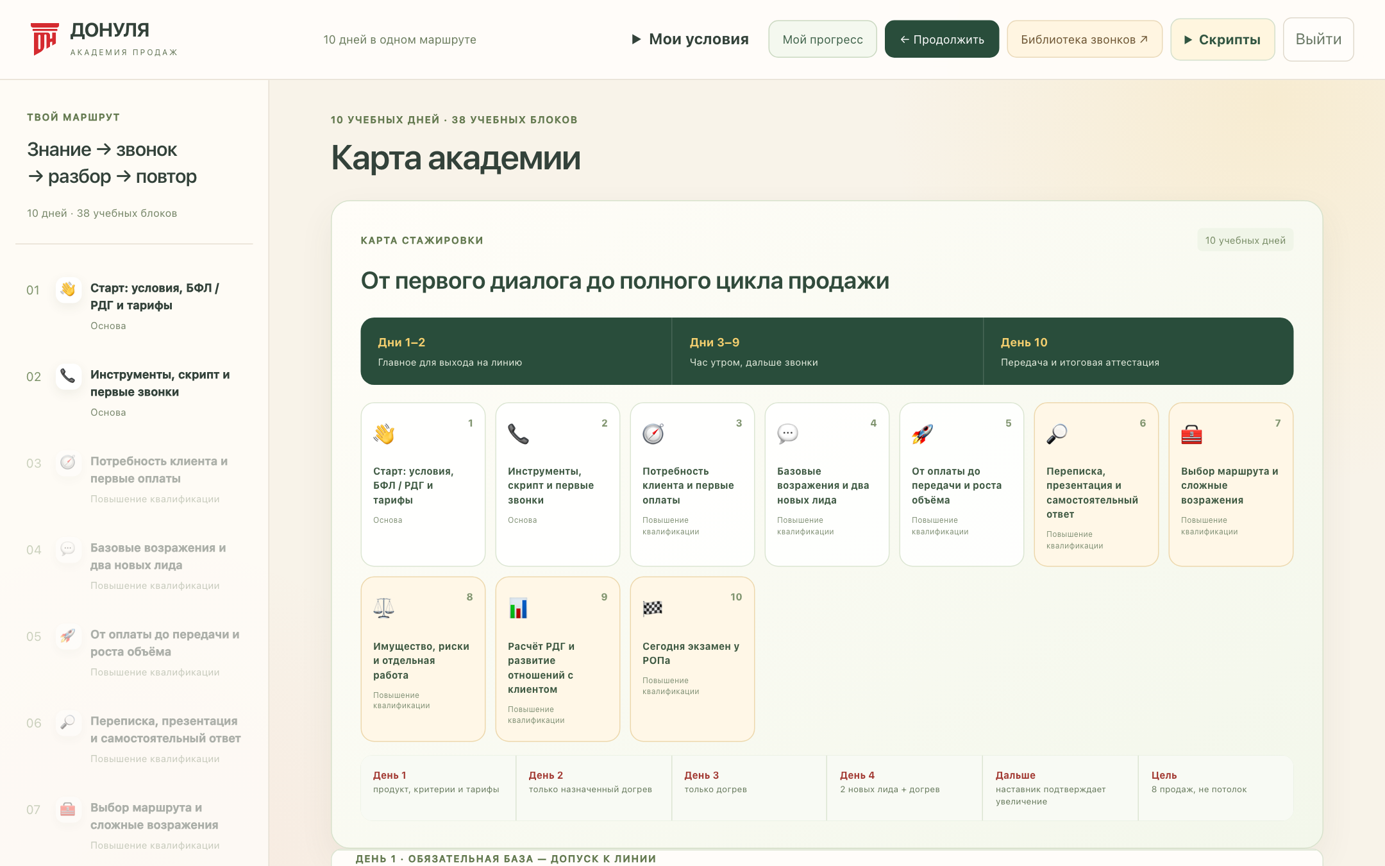1385x866 pixels.
Task: Open sidebar lesson Инструменты, скрипт и первые звонки
Action: (x=134, y=393)
